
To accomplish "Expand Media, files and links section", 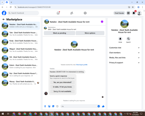I will [x=124, y=58].
